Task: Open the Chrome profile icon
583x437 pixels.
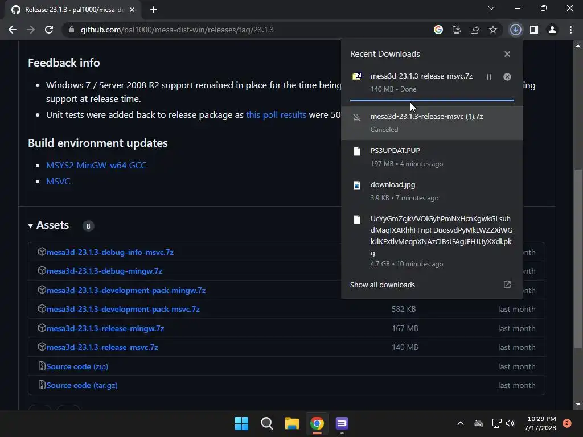Action: [x=552, y=30]
